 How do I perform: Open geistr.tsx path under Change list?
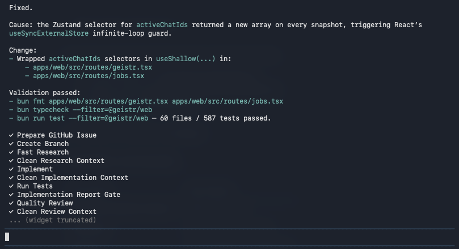(92, 67)
